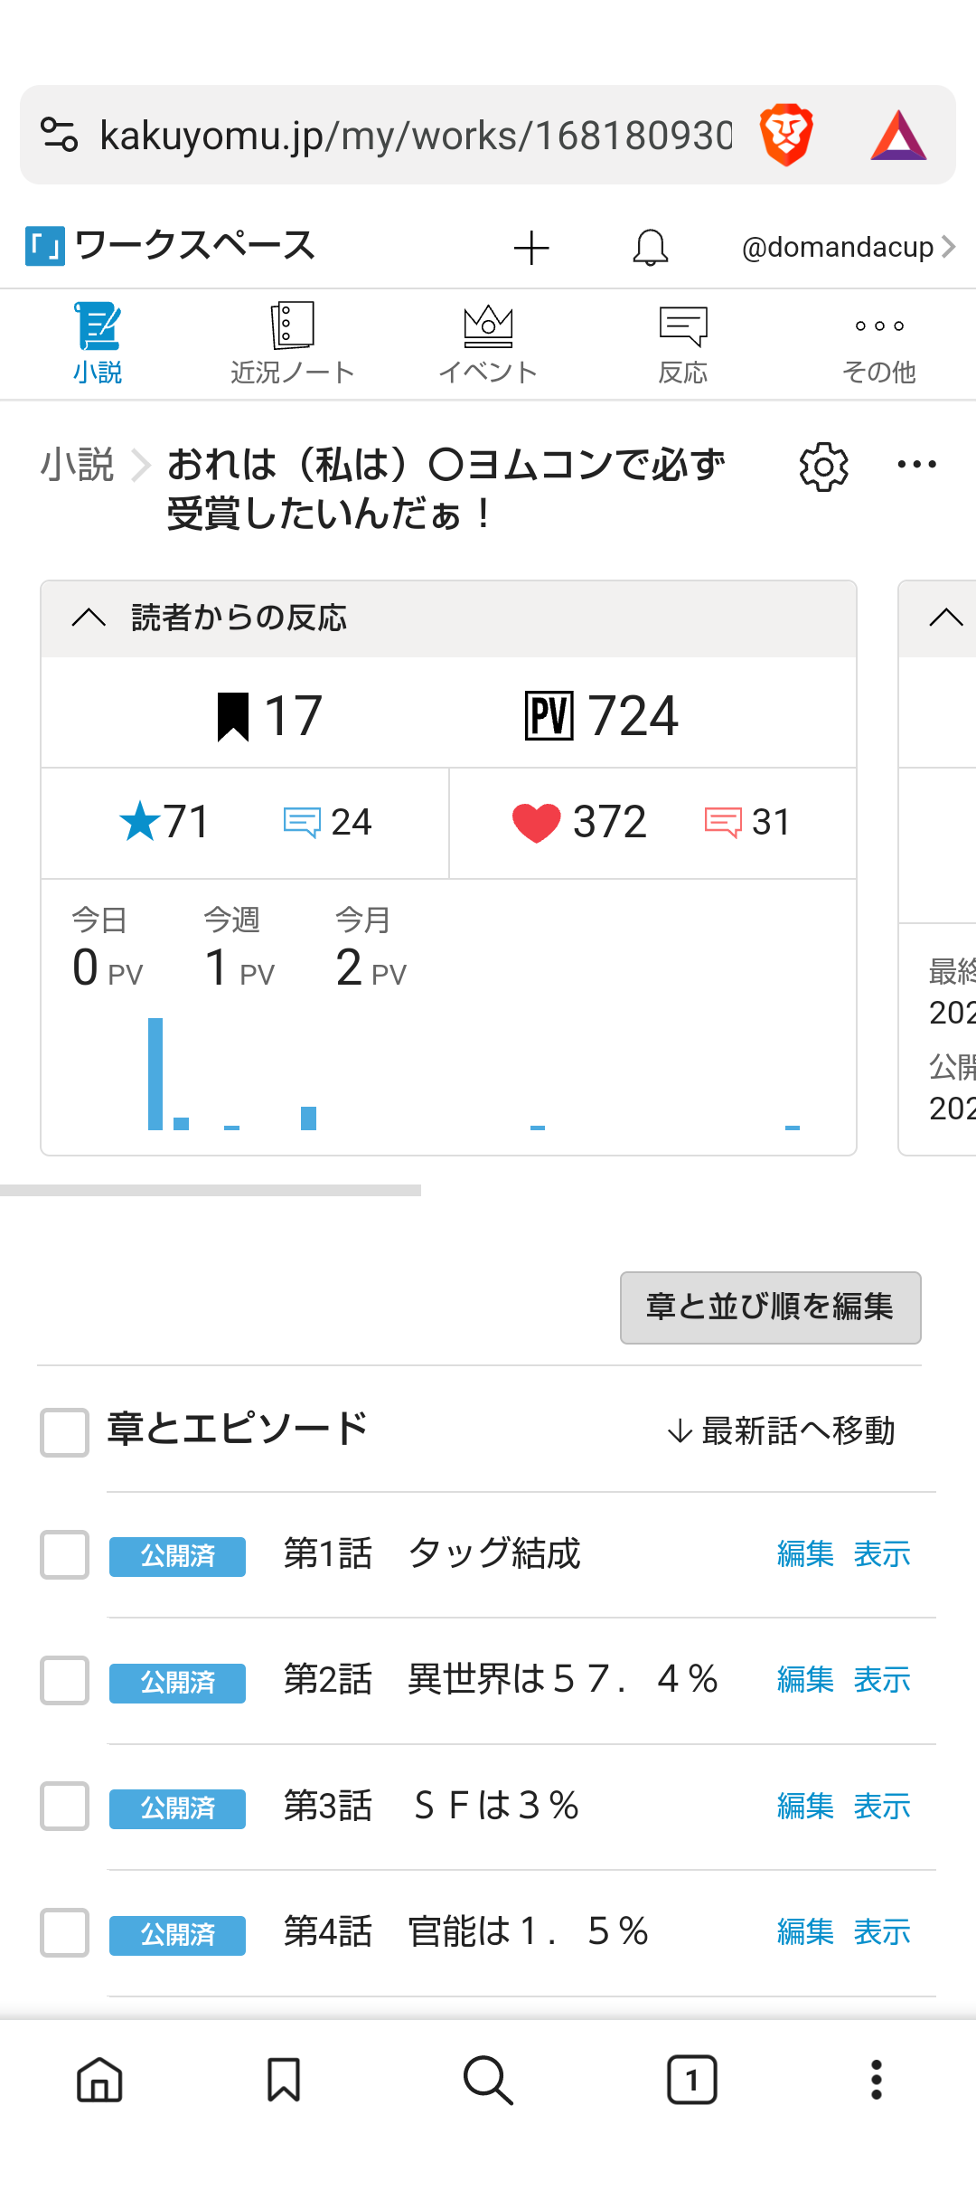
Task: Tap the browser search icon
Action: pyautogui.click(x=488, y=2080)
